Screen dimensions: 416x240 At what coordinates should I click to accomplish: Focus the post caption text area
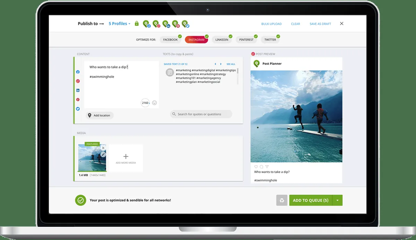[x=121, y=85]
